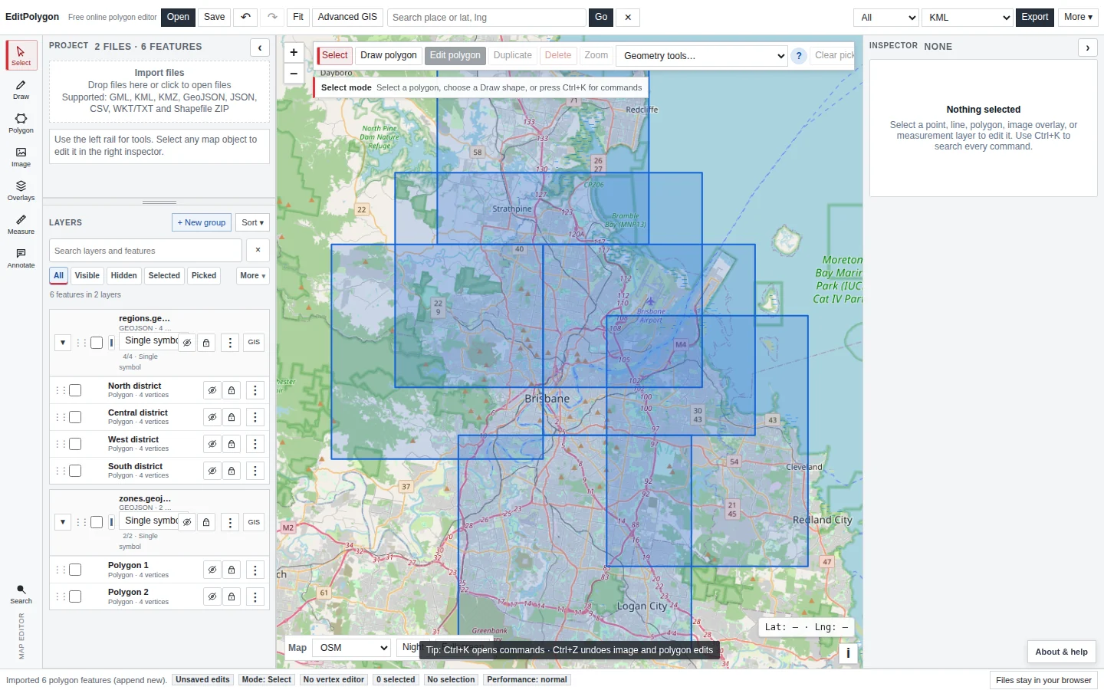Click the Export button
Image resolution: width=1104 pixels, height=690 pixels.
coord(1035,17)
